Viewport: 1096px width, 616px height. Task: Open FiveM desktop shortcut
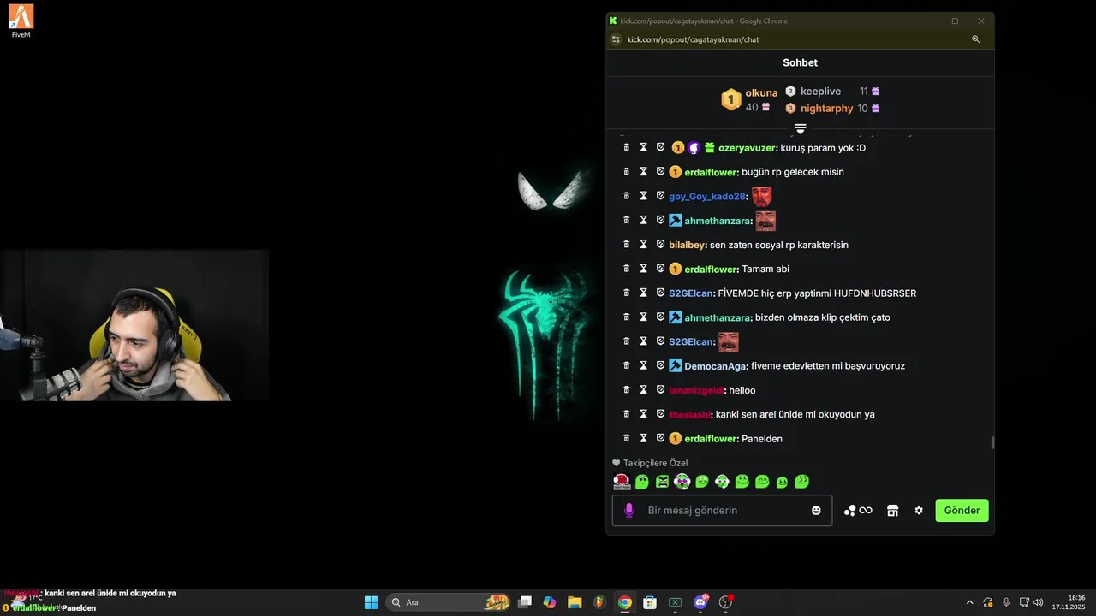(21, 21)
